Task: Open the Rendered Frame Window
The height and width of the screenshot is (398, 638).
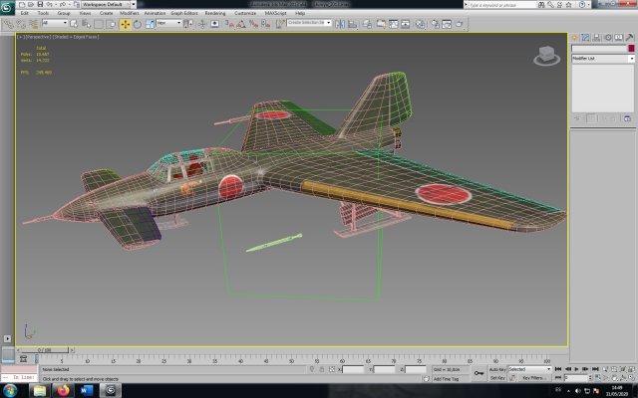Action: pyautogui.click(x=447, y=24)
